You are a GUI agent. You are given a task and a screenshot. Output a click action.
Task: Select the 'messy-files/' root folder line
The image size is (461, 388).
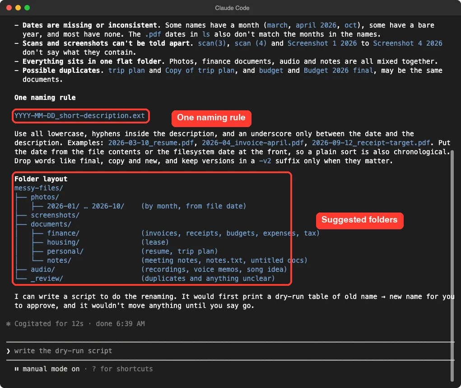[x=38, y=188]
